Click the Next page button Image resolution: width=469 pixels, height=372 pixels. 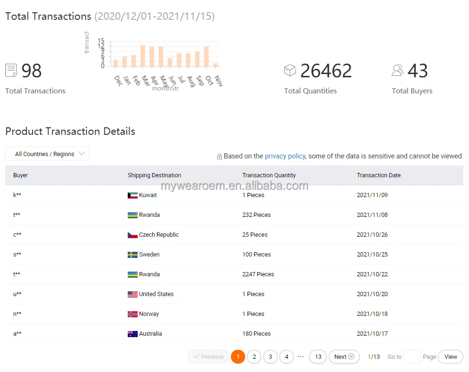(344, 357)
